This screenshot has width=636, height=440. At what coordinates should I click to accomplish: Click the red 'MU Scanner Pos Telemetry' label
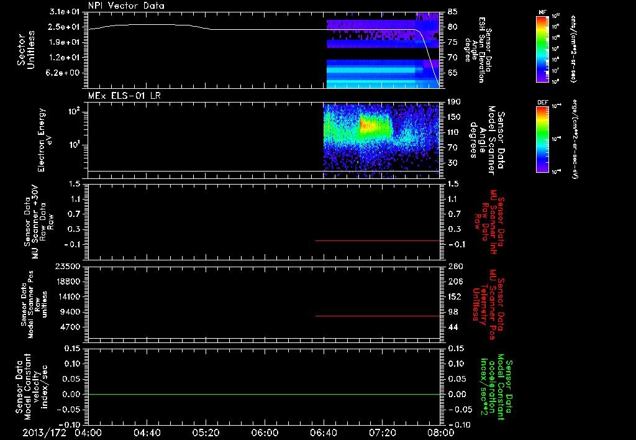pyautogui.click(x=488, y=305)
